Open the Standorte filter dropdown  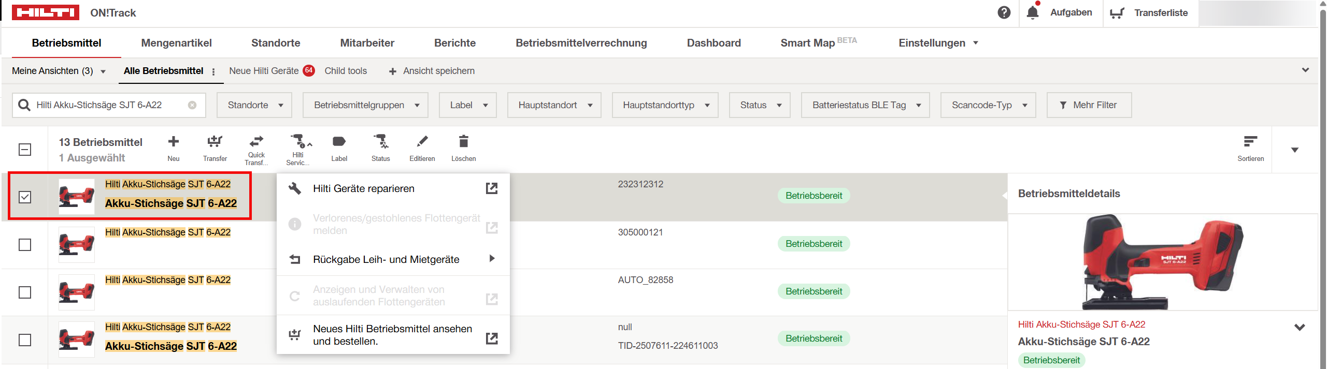pos(254,105)
